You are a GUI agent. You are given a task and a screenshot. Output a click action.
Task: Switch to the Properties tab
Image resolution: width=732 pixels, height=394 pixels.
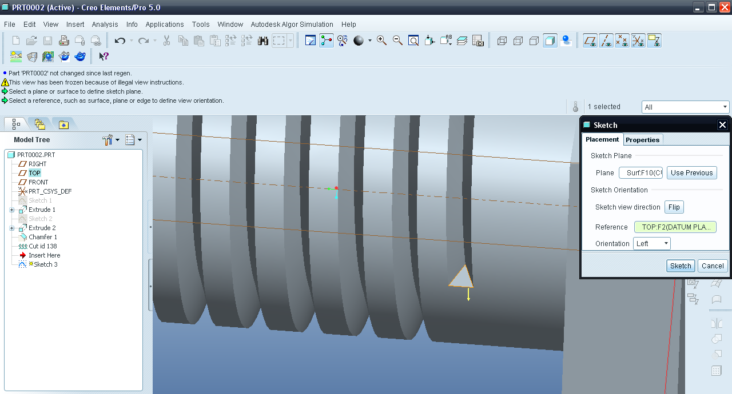tap(643, 140)
